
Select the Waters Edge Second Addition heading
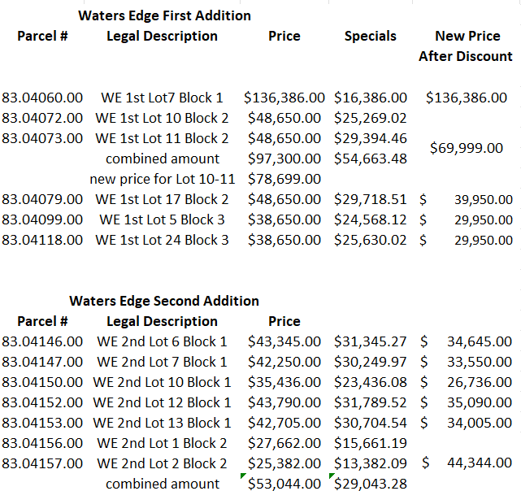pos(164,301)
